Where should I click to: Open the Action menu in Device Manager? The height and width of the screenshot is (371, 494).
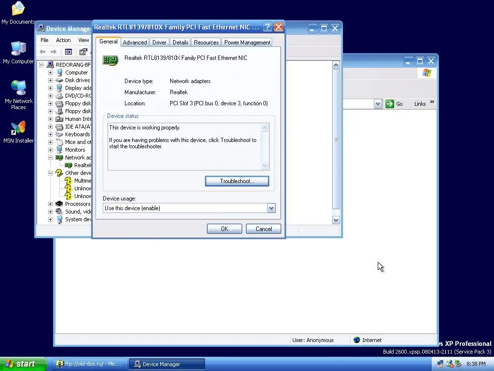pyautogui.click(x=63, y=40)
